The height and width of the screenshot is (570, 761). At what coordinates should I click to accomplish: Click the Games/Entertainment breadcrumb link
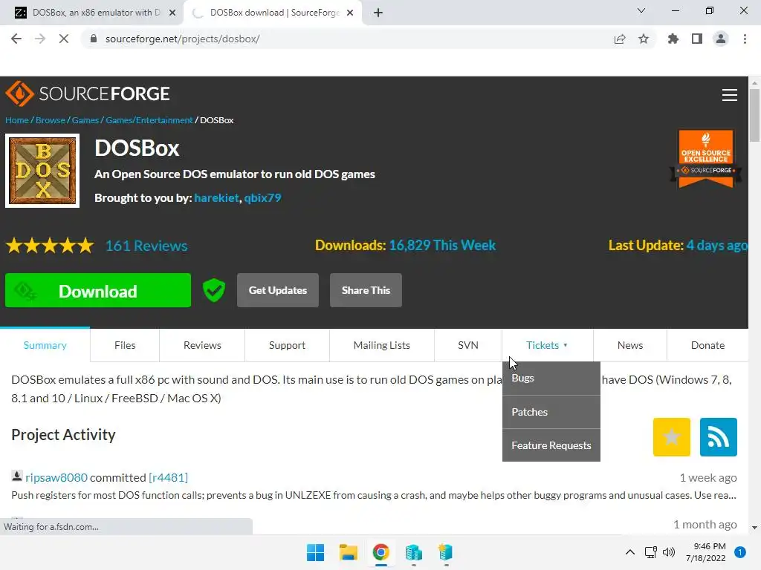tap(149, 120)
